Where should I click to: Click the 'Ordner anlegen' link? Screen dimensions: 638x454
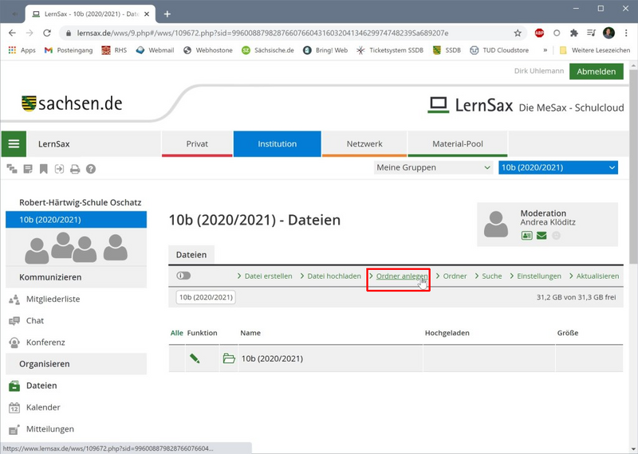coord(401,276)
